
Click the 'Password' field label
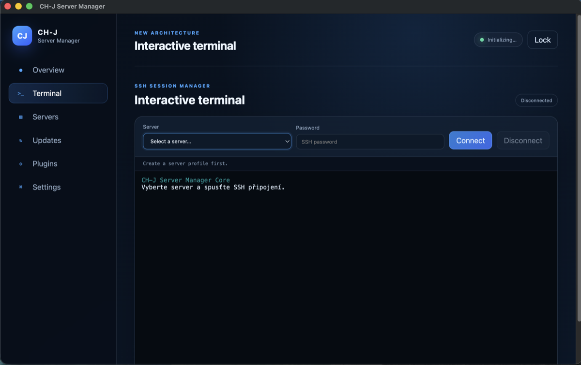coord(308,128)
